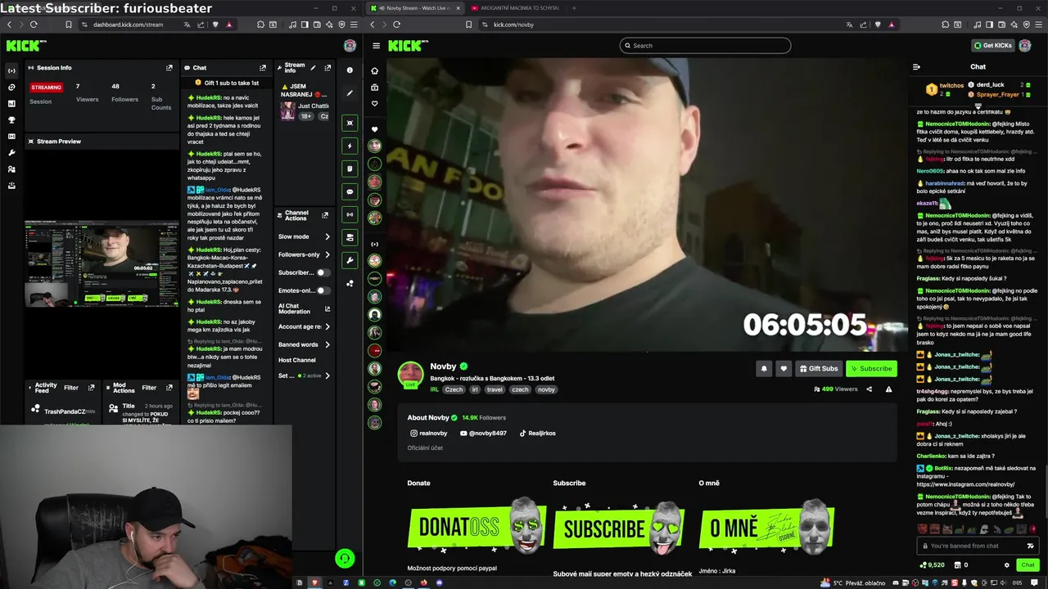Click the Gift Subs button
The width and height of the screenshot is (1048, 589).
pos(819,368)
